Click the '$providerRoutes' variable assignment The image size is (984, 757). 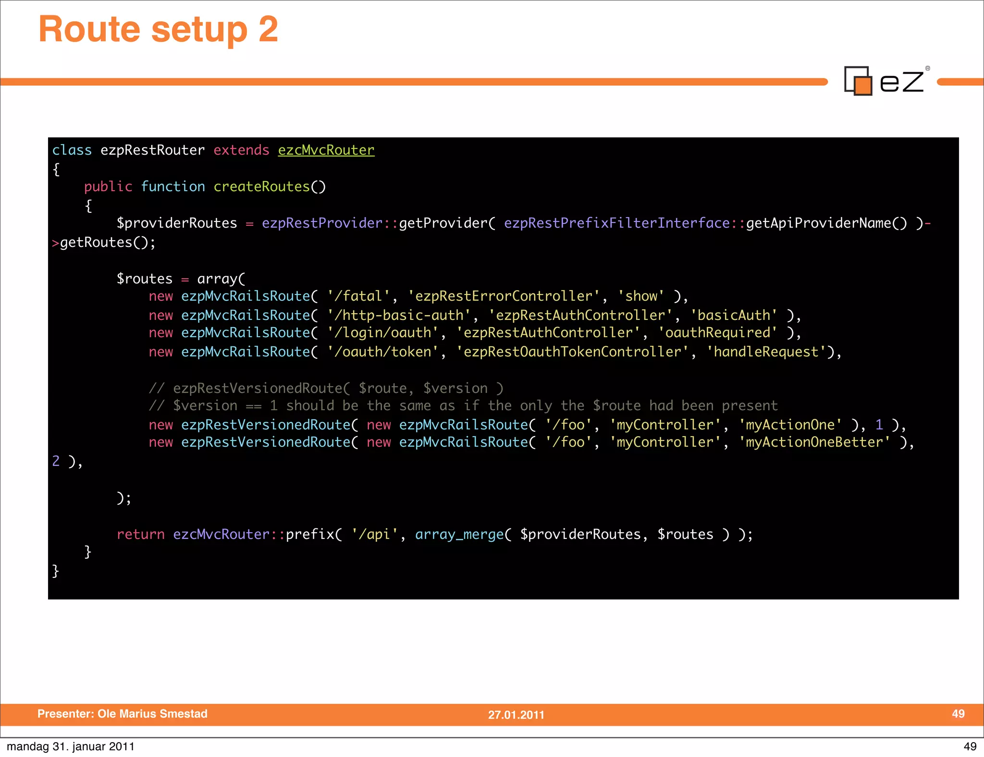coord(177,223)
